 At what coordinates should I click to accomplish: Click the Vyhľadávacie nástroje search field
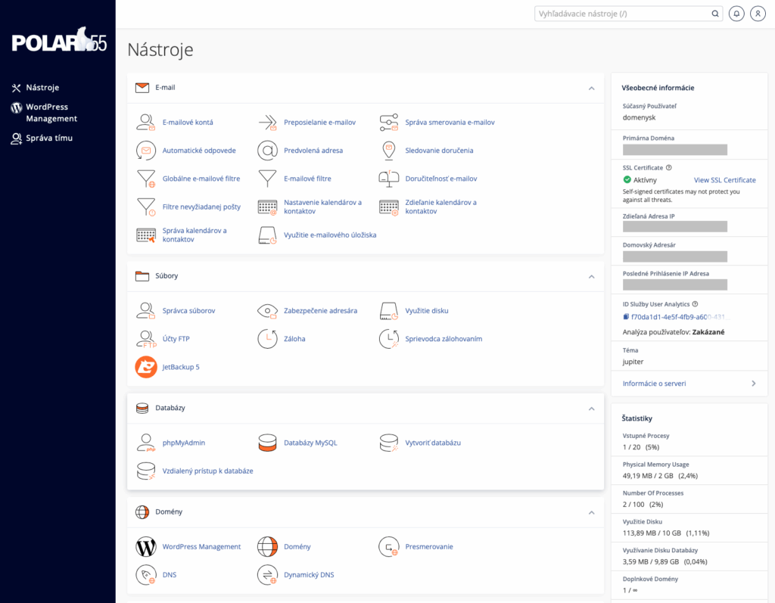click(x=622, y=14)
